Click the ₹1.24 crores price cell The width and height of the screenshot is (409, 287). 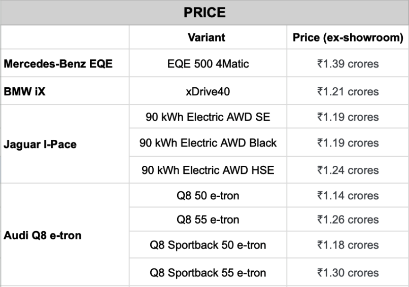point(348,170)
